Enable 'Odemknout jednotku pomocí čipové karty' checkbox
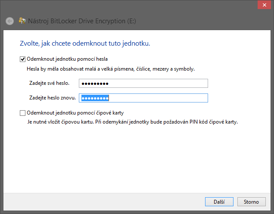The image size is (274, 214). pos(22,113)
